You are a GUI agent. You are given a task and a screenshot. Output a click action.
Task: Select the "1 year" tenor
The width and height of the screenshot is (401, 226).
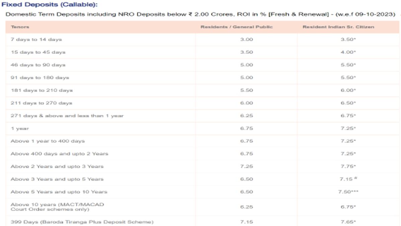[20, 129]
